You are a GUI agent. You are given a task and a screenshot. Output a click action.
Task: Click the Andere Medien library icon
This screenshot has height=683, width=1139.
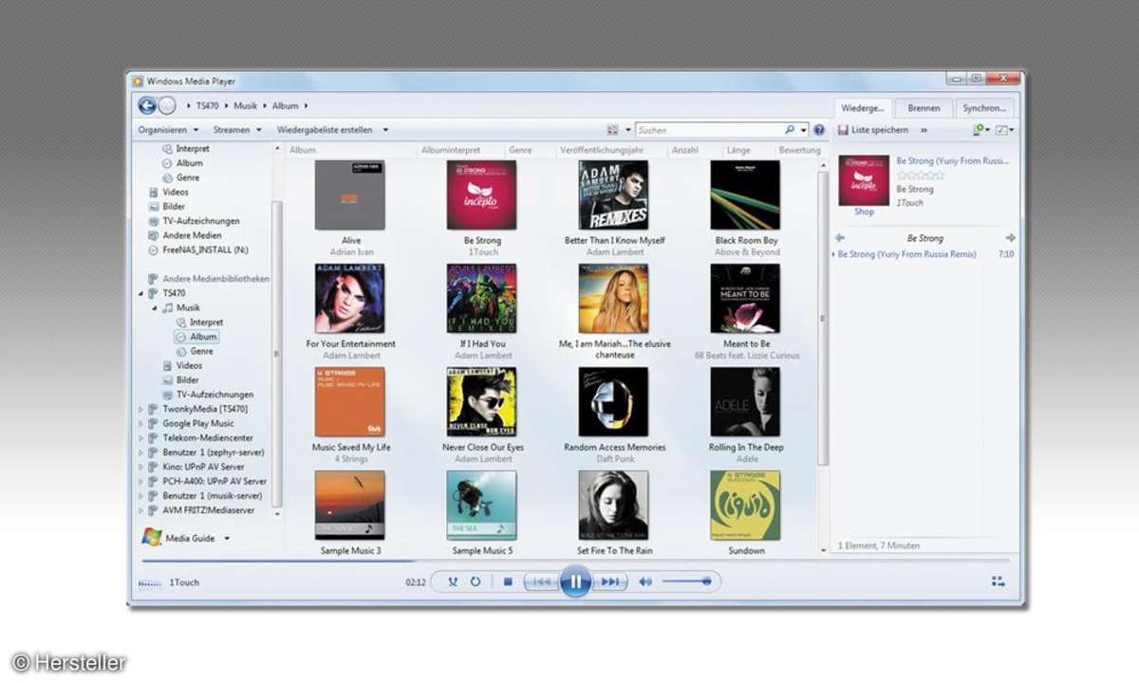[154, 235]
